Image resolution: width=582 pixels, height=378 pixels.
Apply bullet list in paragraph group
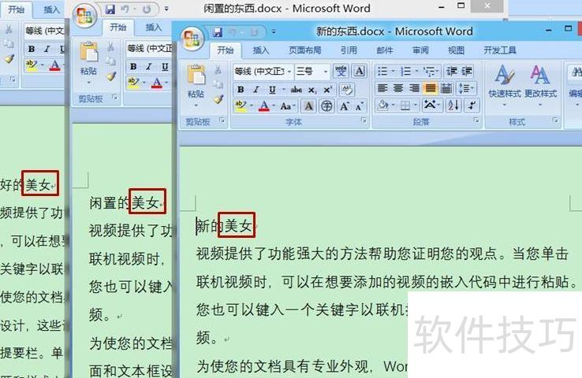click(384, 71)
